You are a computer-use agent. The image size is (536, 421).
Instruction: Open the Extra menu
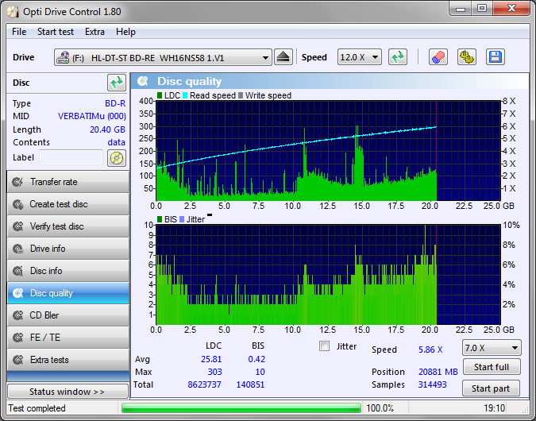[x=94, y=32]
